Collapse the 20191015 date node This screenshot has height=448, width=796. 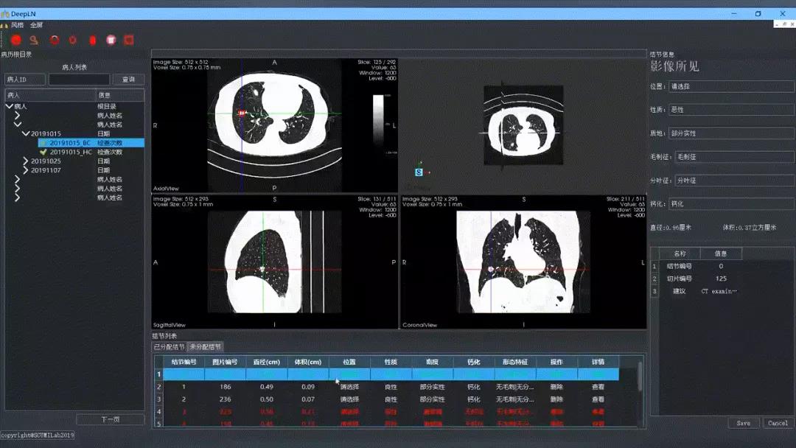tap(26, 134)
